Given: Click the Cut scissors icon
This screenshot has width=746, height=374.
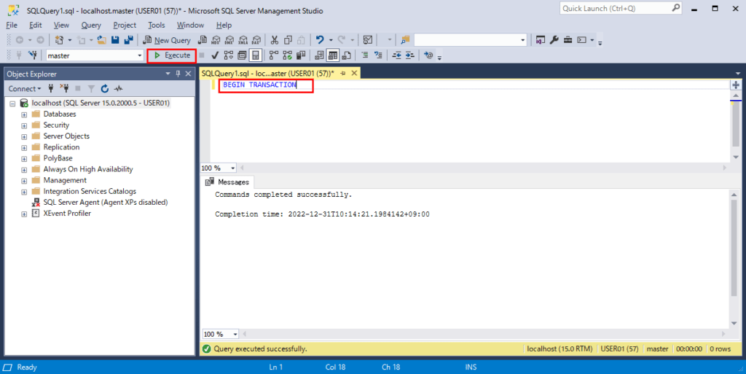Looking at the screenshot, I should (x=275, y=40).
